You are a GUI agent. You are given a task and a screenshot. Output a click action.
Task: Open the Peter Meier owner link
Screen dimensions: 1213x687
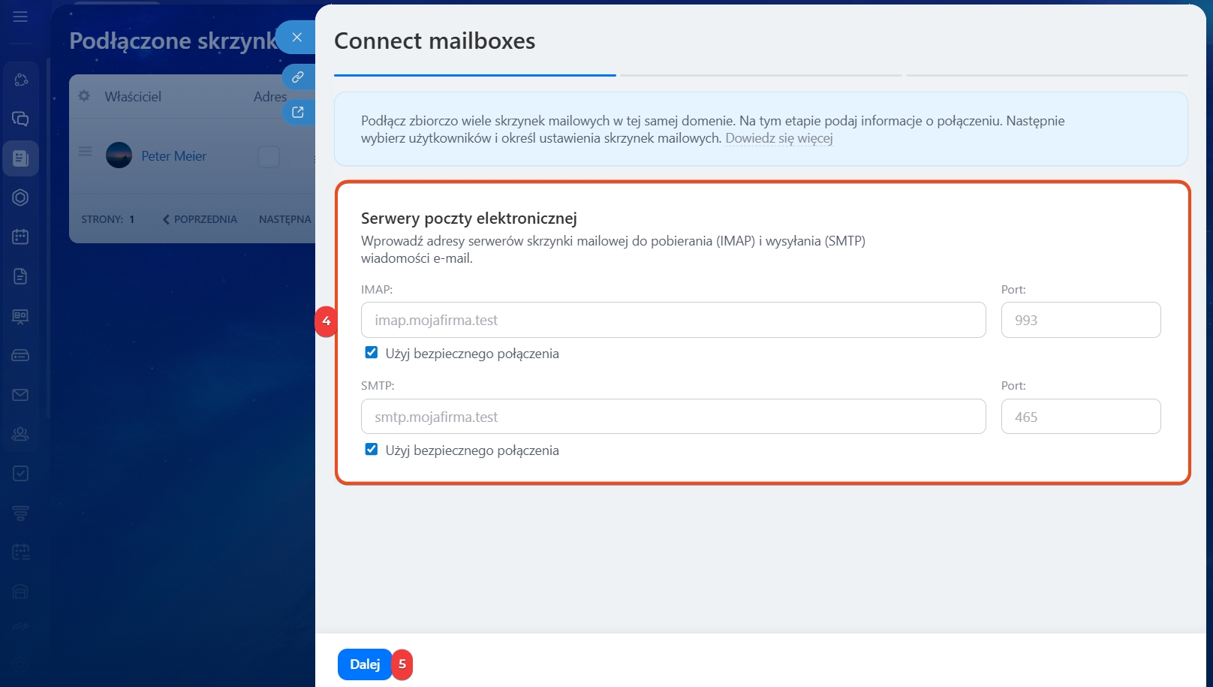(173, 156)
